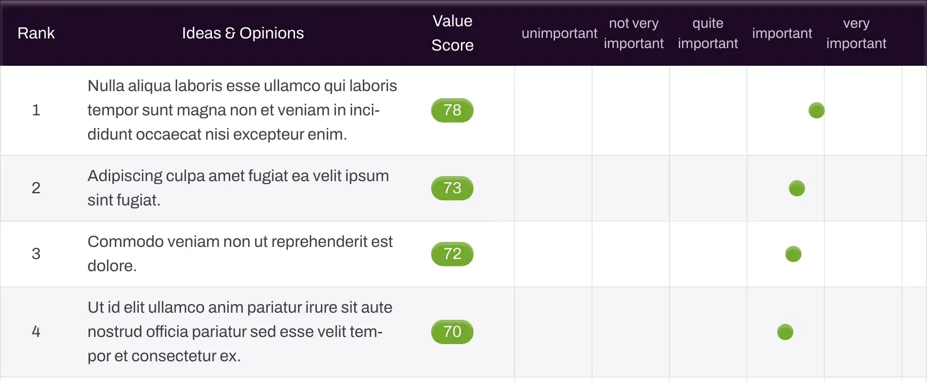
Task: Click the green 78 value score badge
Action: pyautogui.click(x=452, y=110)
